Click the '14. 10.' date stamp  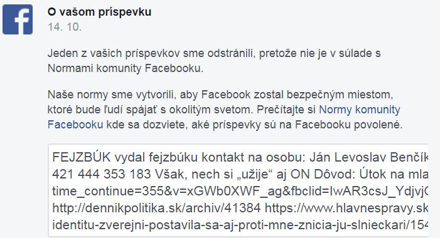[65, 27]
